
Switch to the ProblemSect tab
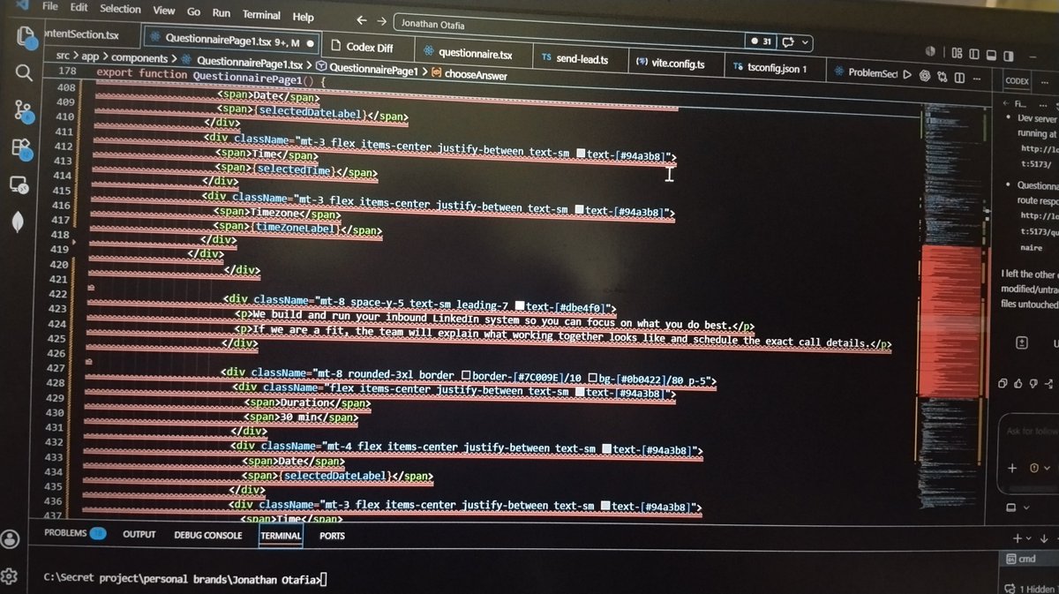(865, 72)
